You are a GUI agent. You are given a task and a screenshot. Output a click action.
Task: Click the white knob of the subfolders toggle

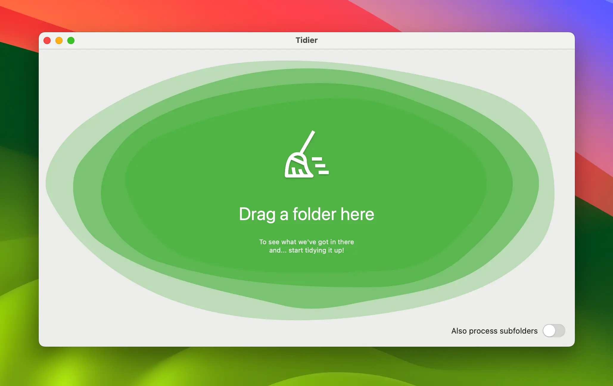pos(549,331)
